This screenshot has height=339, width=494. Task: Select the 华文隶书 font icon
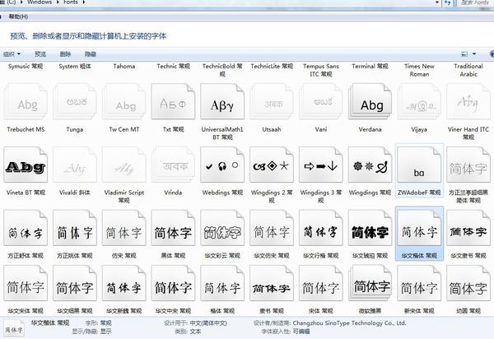pyautogui.click(x=468, y=228)
